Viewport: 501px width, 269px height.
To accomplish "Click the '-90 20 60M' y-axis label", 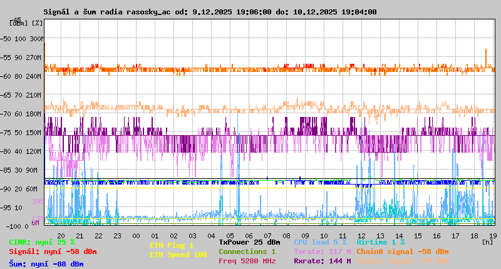I will (19, 189).
